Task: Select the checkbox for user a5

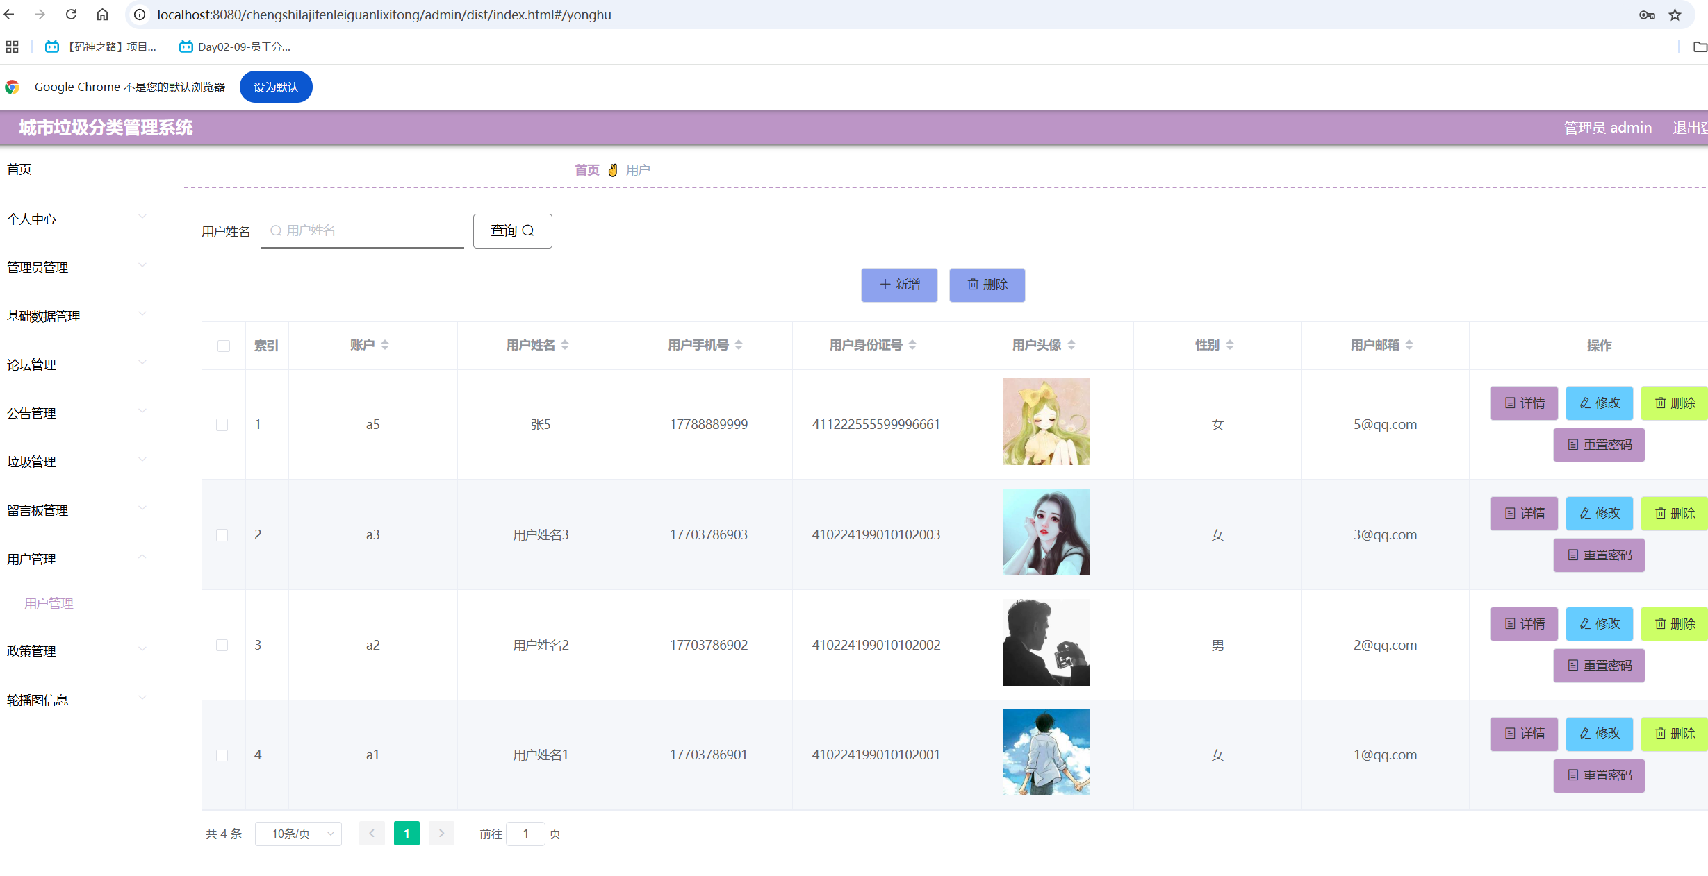Action: [222, 425]
